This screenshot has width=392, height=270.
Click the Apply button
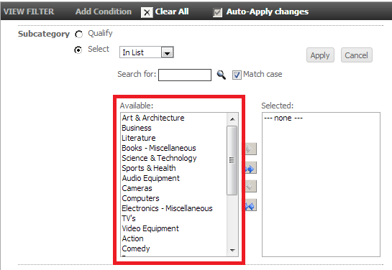[x=320, y=55]
